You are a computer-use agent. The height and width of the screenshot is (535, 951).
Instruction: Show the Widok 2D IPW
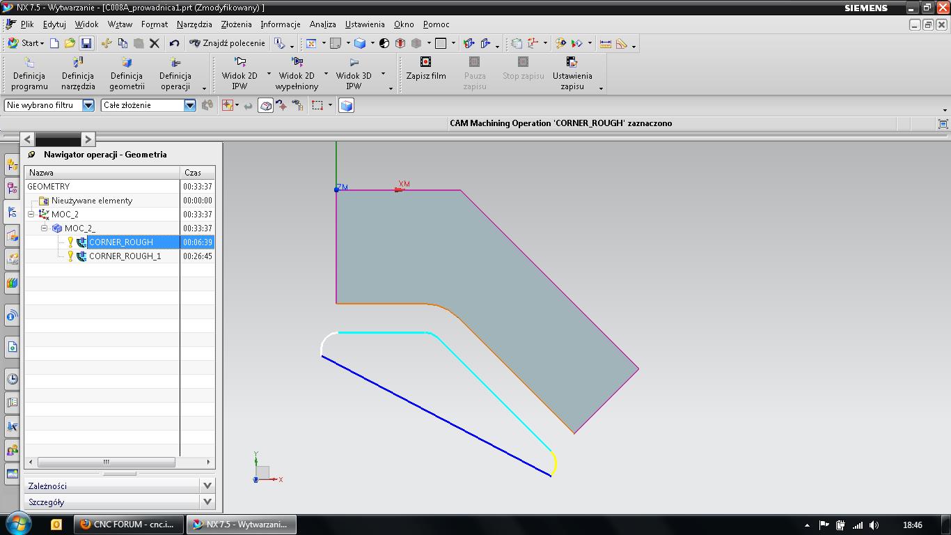[239, 73]
